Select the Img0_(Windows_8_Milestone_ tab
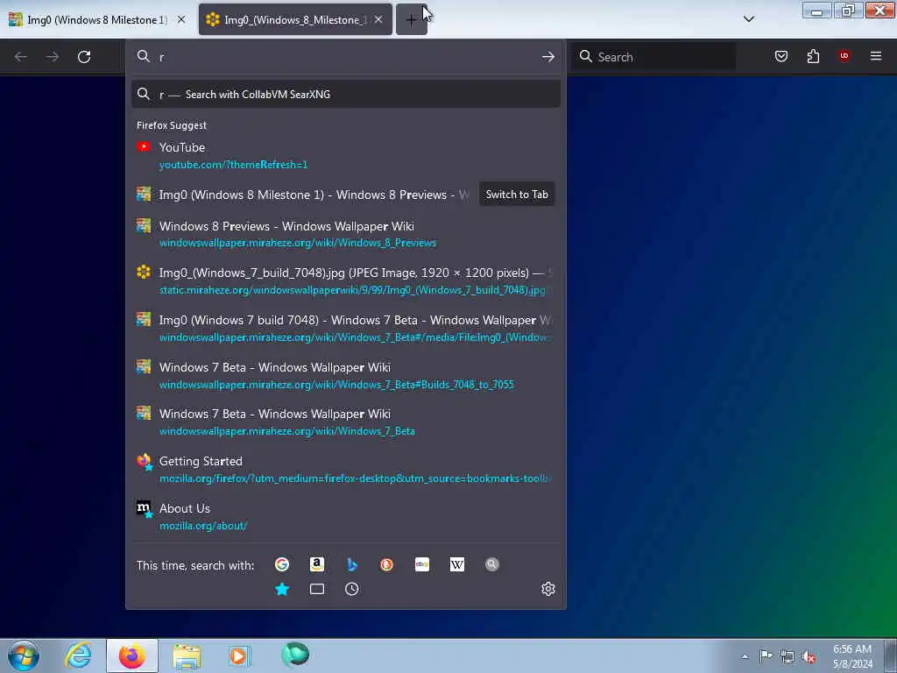 click(x=295, y=20)
